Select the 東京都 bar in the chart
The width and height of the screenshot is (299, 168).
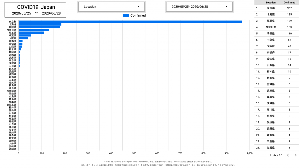(x=130, y=22)
